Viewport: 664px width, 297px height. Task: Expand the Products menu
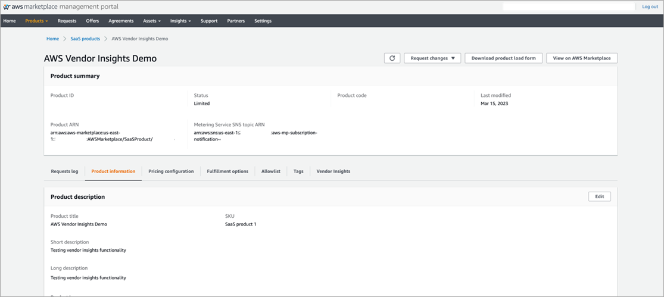(x=36, y=21)
